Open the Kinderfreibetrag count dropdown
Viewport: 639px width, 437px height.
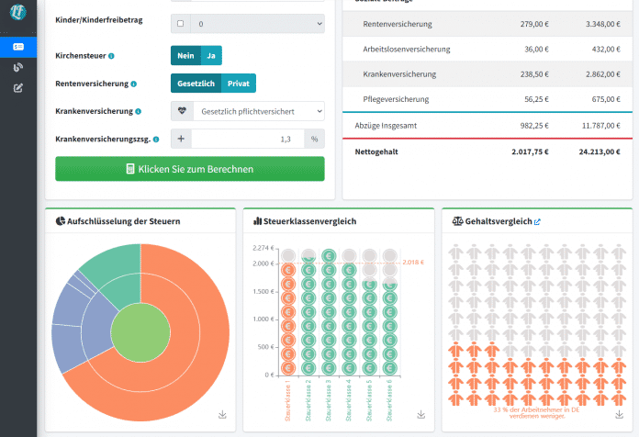[x=258, y=23]
